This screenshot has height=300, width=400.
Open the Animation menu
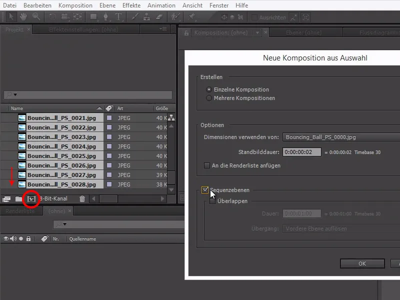(x=161, y=5)
